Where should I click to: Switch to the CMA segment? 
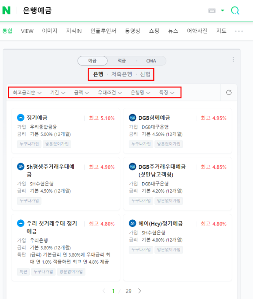point(151,61)
